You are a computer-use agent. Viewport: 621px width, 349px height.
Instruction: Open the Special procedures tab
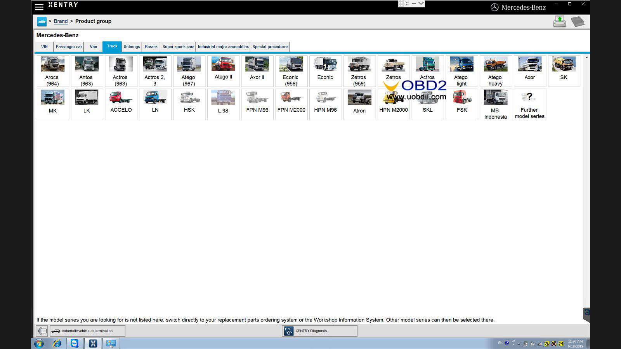(270, 47)
